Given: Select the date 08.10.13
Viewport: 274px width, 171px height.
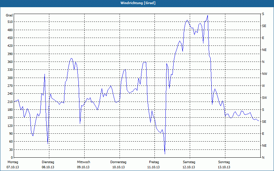Looking at the screenshot, I should (48, 167).
